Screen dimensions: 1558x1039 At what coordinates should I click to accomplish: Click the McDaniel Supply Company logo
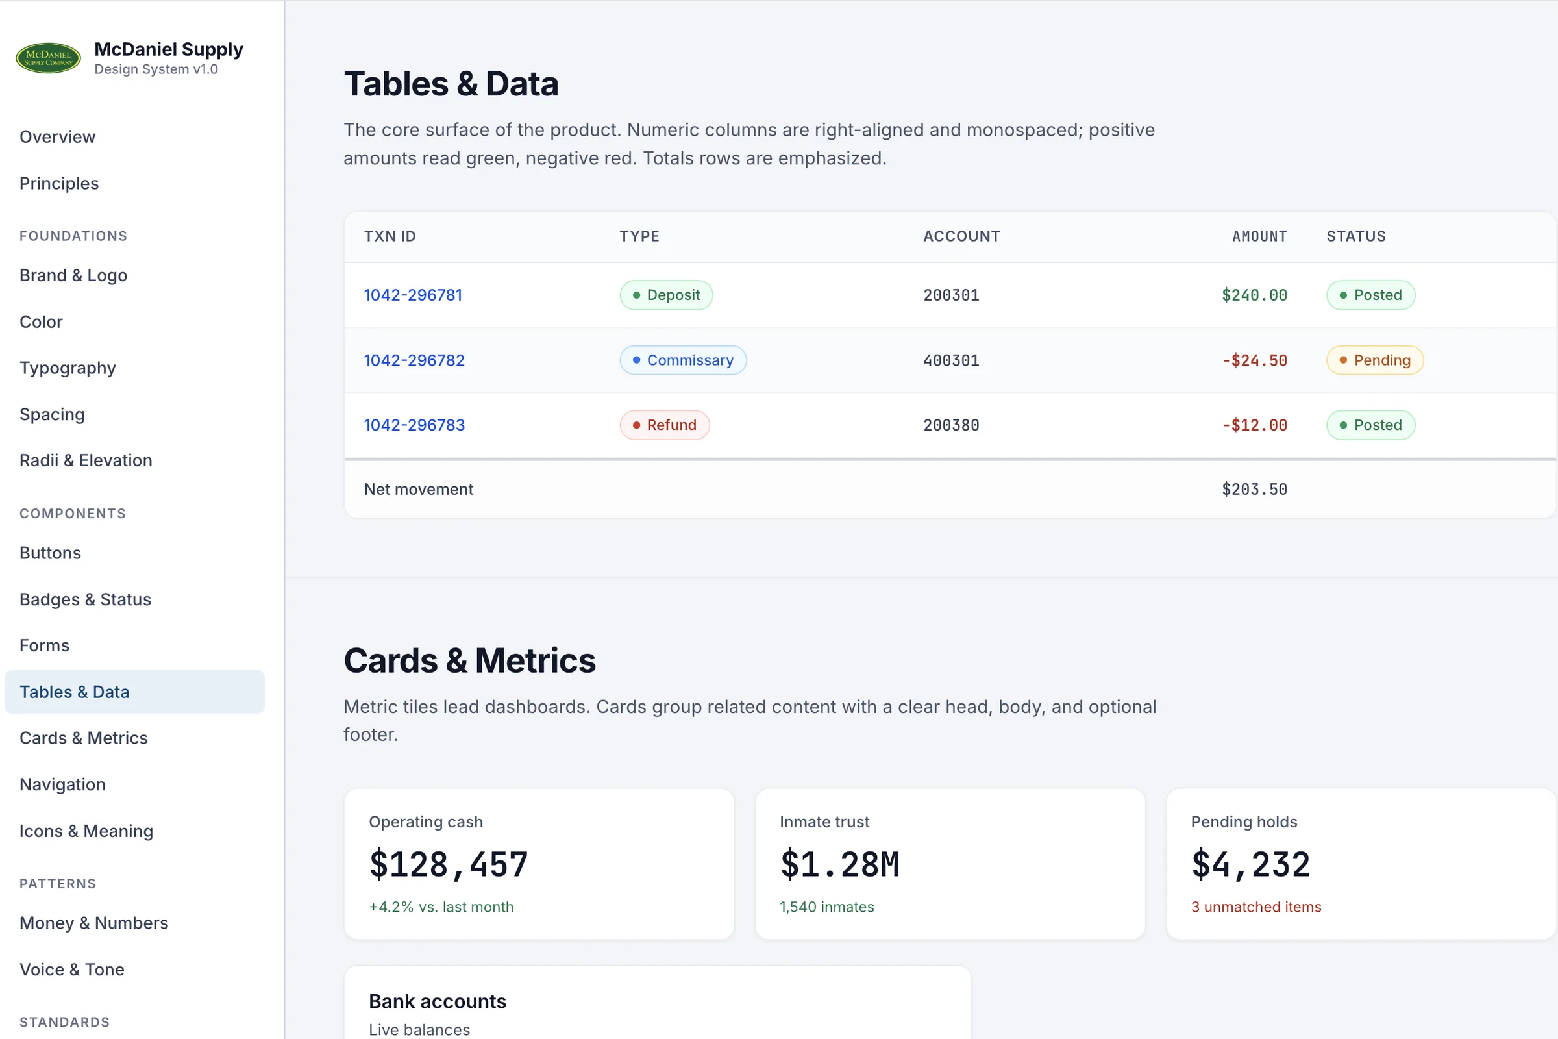pyautogui.click(x=47, y=58)
